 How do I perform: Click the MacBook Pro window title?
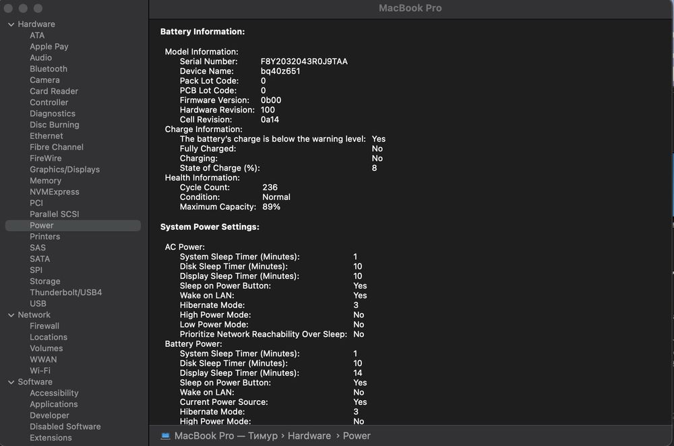click(410, 7)
